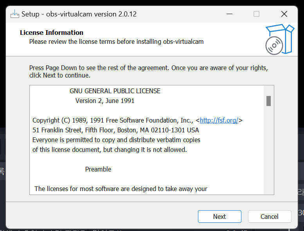Screen dimensions: 304x231
Task: Click the scrollbar track below the thumb
Action: tap(268, 149)
